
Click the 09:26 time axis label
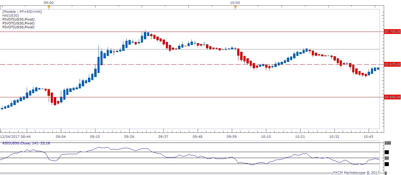[129, 137]
